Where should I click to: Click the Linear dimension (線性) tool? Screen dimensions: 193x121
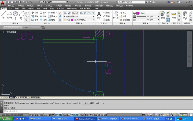(x=106, y=13)
